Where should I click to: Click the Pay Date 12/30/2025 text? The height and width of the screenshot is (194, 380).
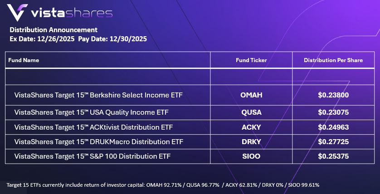112,39
